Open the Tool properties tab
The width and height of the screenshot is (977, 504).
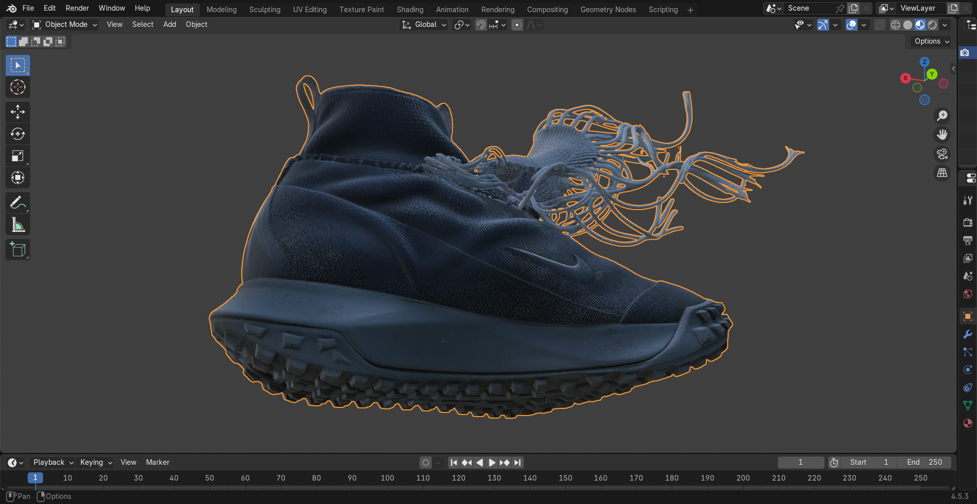[x=968, y=200]
